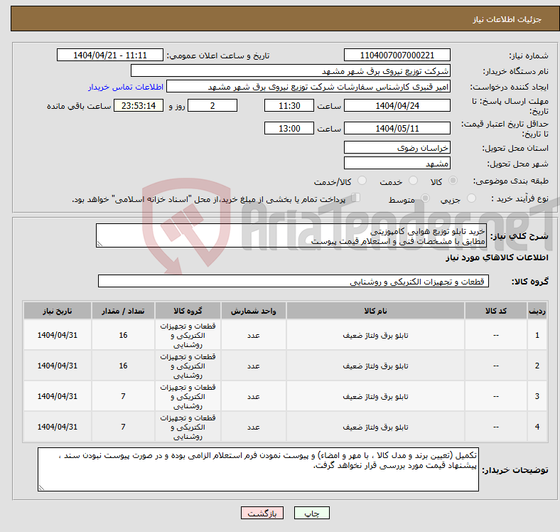Viewport: 560px width, 532px height.
Task: Select the متوسط purchase type radio
Action: pyautogui.click(x=425, y=198)
